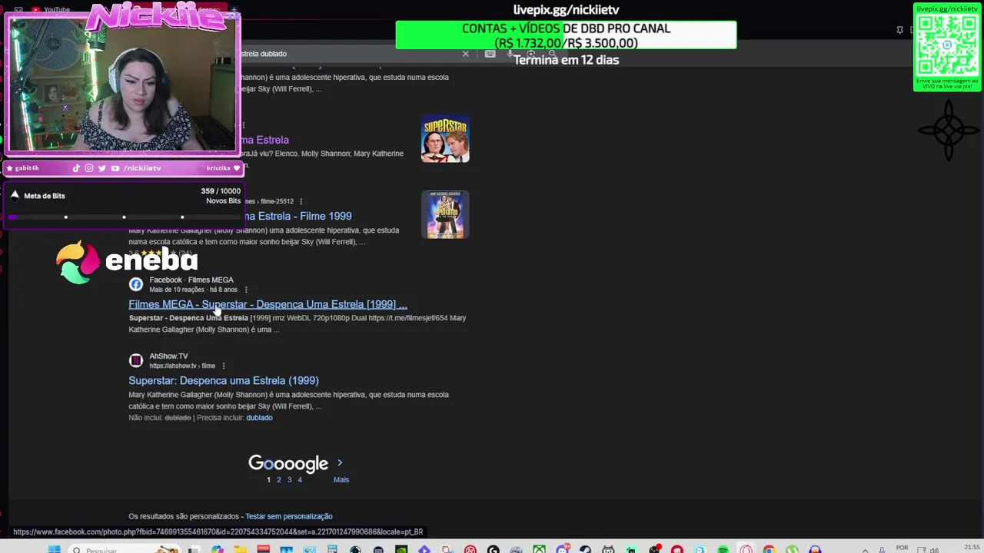Click the taskbar 'Pesquisar' search box

(123, 549)
